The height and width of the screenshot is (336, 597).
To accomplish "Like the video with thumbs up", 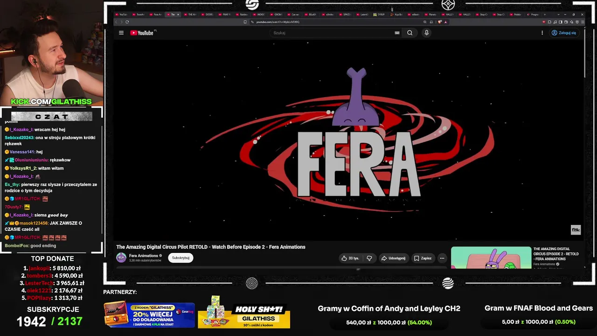I will tap(350, 258).
